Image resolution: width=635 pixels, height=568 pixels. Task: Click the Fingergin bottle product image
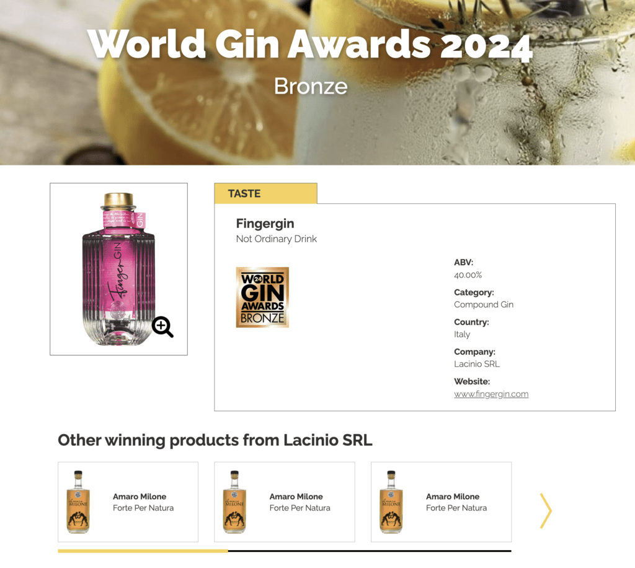[118, 269]
